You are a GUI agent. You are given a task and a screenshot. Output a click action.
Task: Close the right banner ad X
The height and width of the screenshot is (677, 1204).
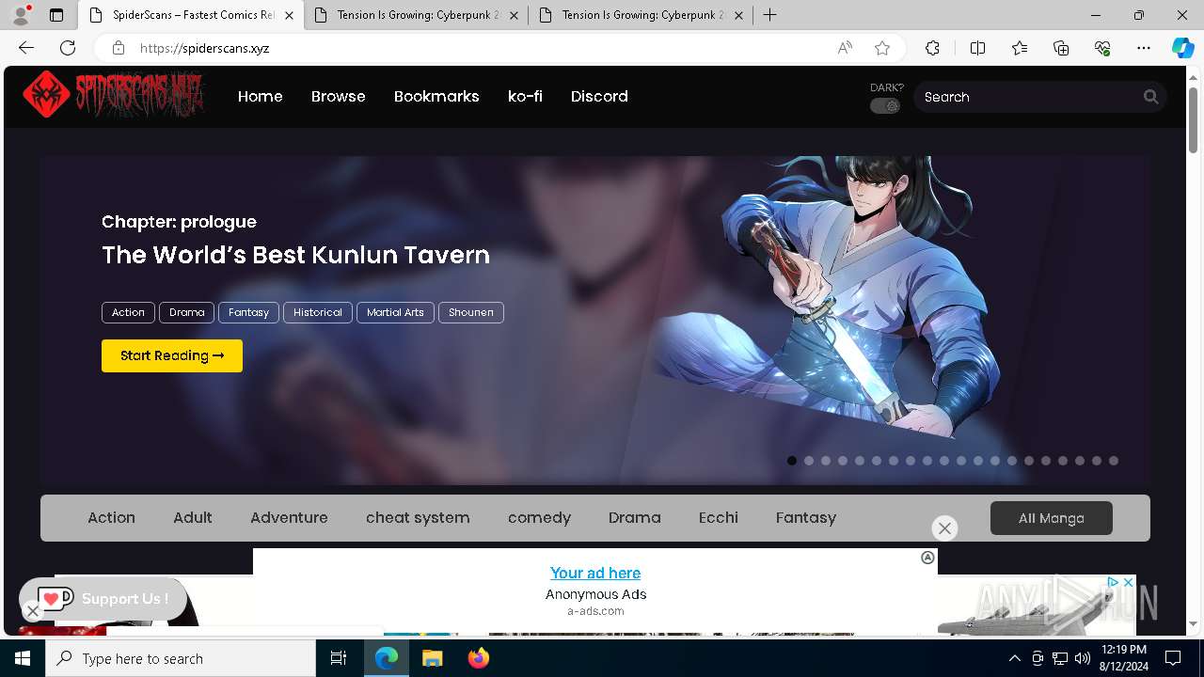pyautogui.click(x=1128, y=583)
